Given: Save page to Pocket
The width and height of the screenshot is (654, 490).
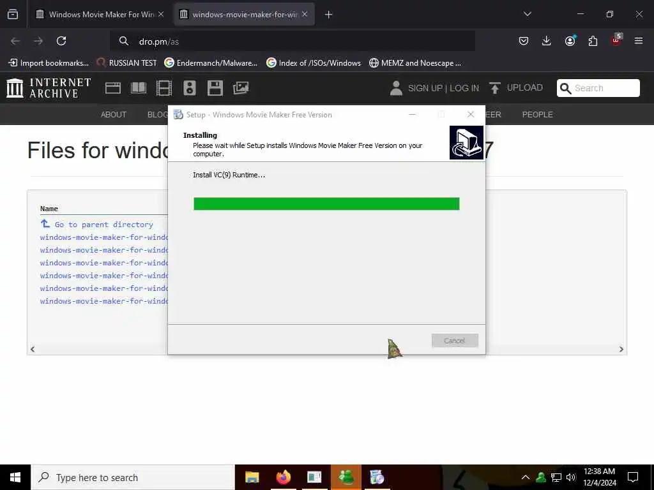Looking at the screenshot, I should pyautogui.click(x=524, y=41).
